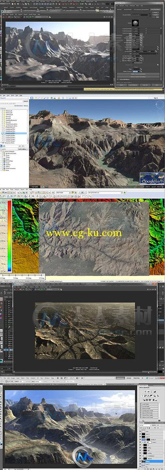Click the Google Earth Search button

[25, 101]
